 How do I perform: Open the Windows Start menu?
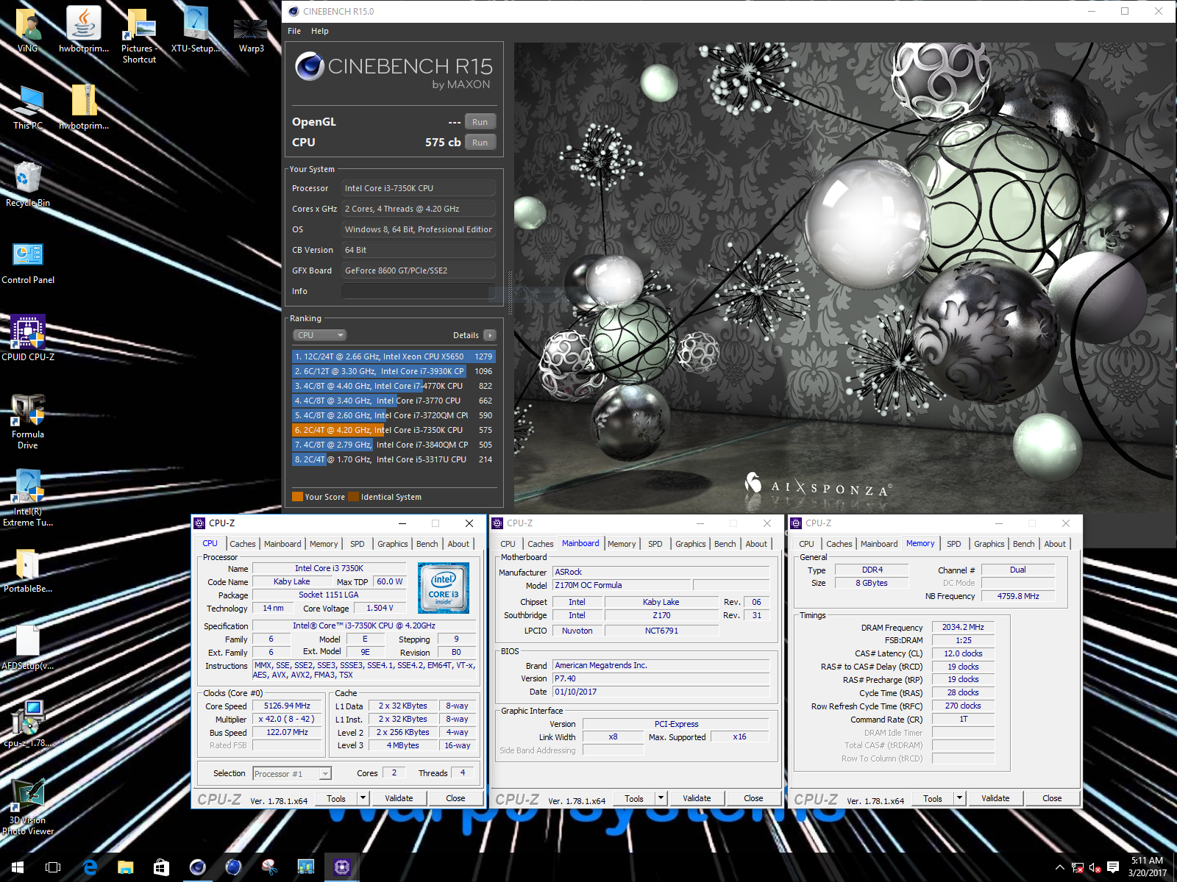click(x=18, y=867)
